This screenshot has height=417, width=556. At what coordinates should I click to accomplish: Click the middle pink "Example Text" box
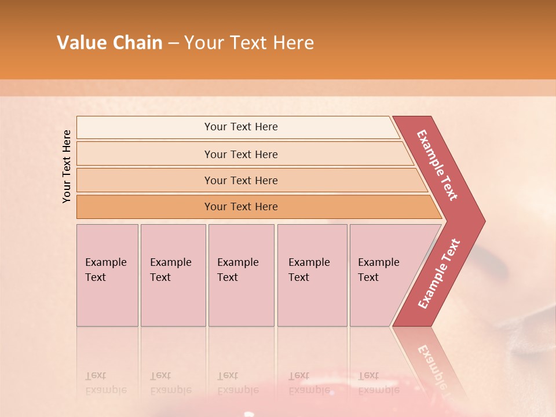(x=241, y=275)
